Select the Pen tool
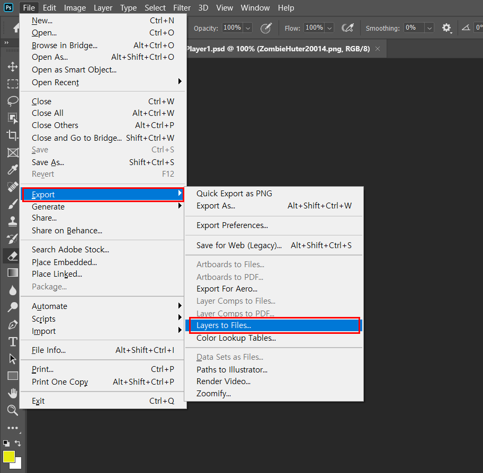The image size is (483, 473). click(12, 325)
